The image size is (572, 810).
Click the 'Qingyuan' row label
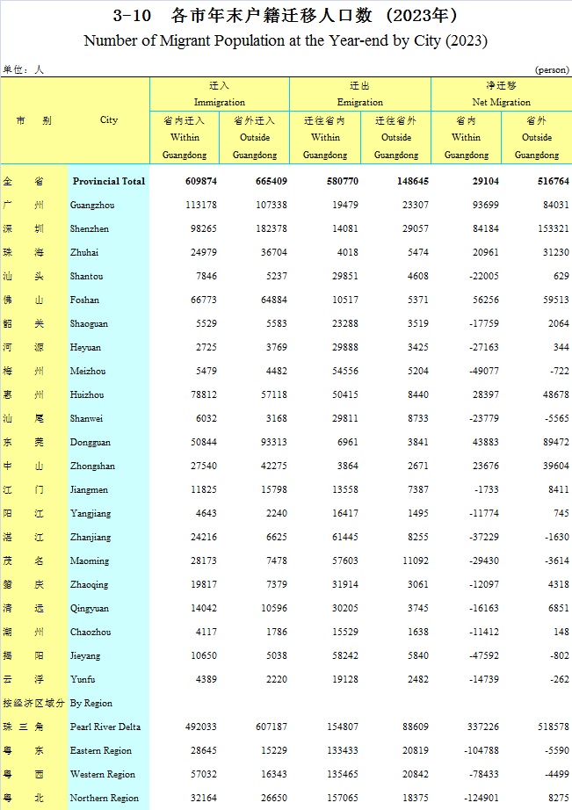coord(90,609)
